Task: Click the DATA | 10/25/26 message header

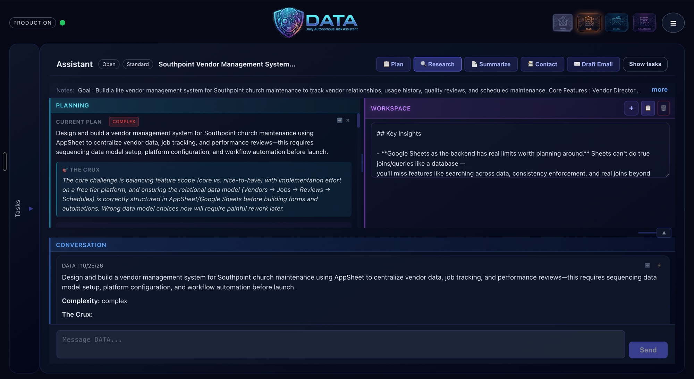Action: tap(82, 266)
